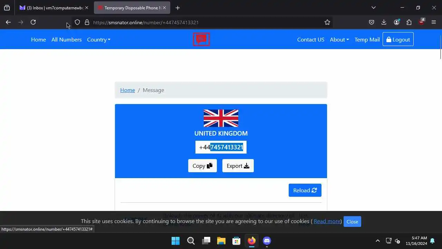Open network status tray icon
The height and width of the screenshot is (249, 442).
388,241
